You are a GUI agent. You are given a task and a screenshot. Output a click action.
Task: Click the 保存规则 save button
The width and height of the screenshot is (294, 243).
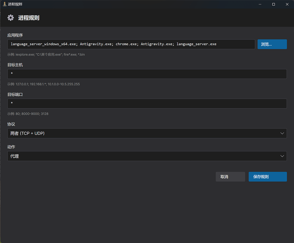point(268,177)
